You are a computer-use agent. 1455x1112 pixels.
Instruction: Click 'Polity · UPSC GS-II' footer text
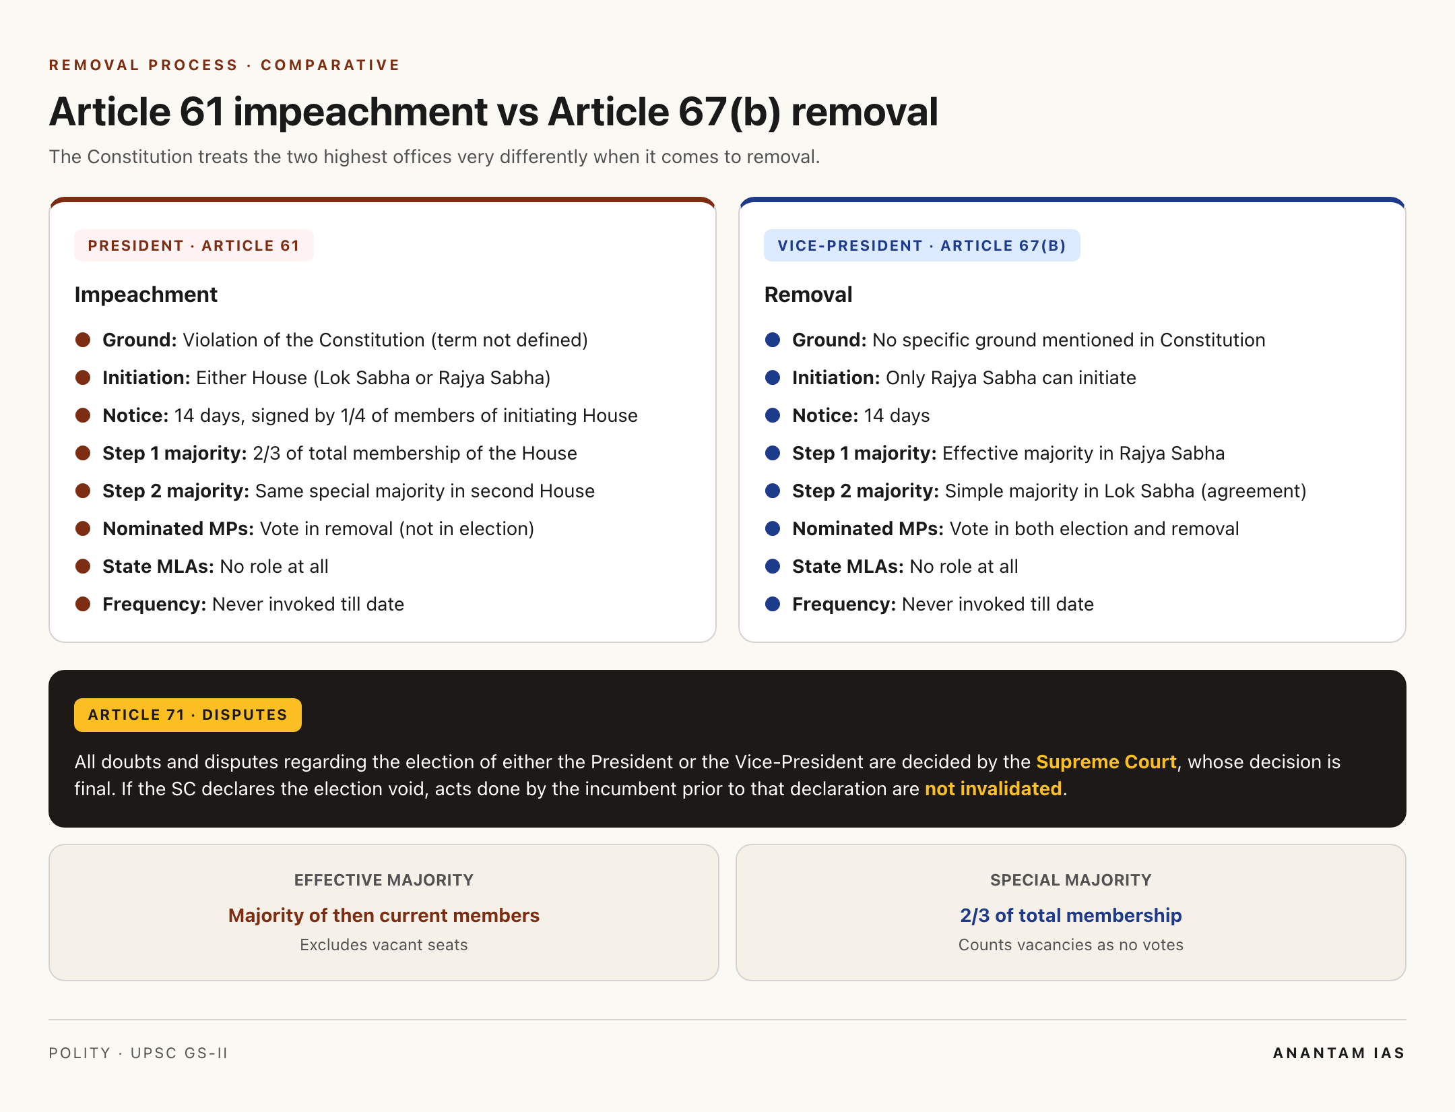(x=138, y=1053)
